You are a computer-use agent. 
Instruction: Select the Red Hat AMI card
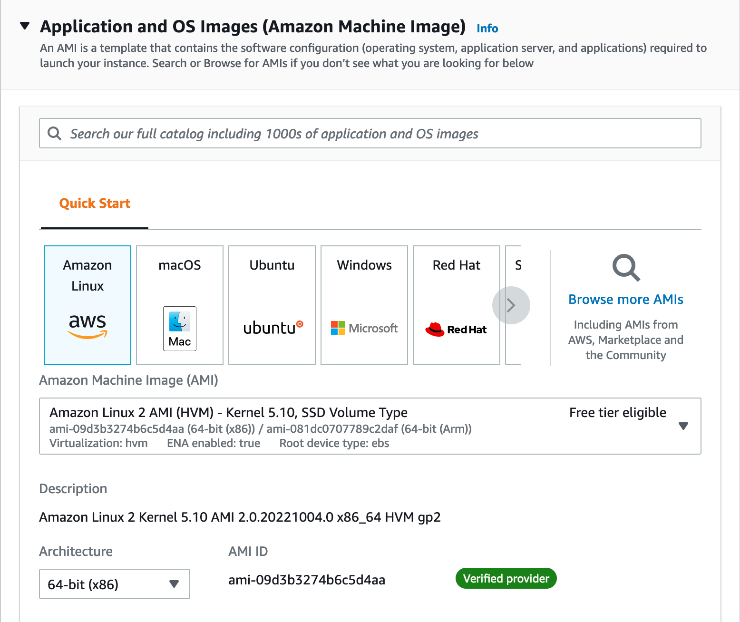coord(457,305)
